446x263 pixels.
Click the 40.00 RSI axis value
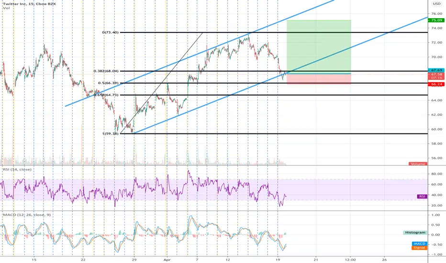click(x=436, y=195)
